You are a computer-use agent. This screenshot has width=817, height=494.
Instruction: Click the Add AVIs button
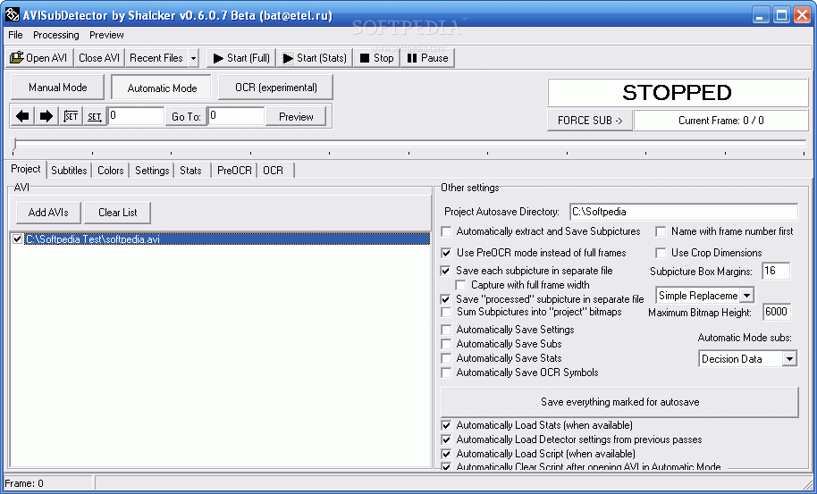[x=48, y=212]
